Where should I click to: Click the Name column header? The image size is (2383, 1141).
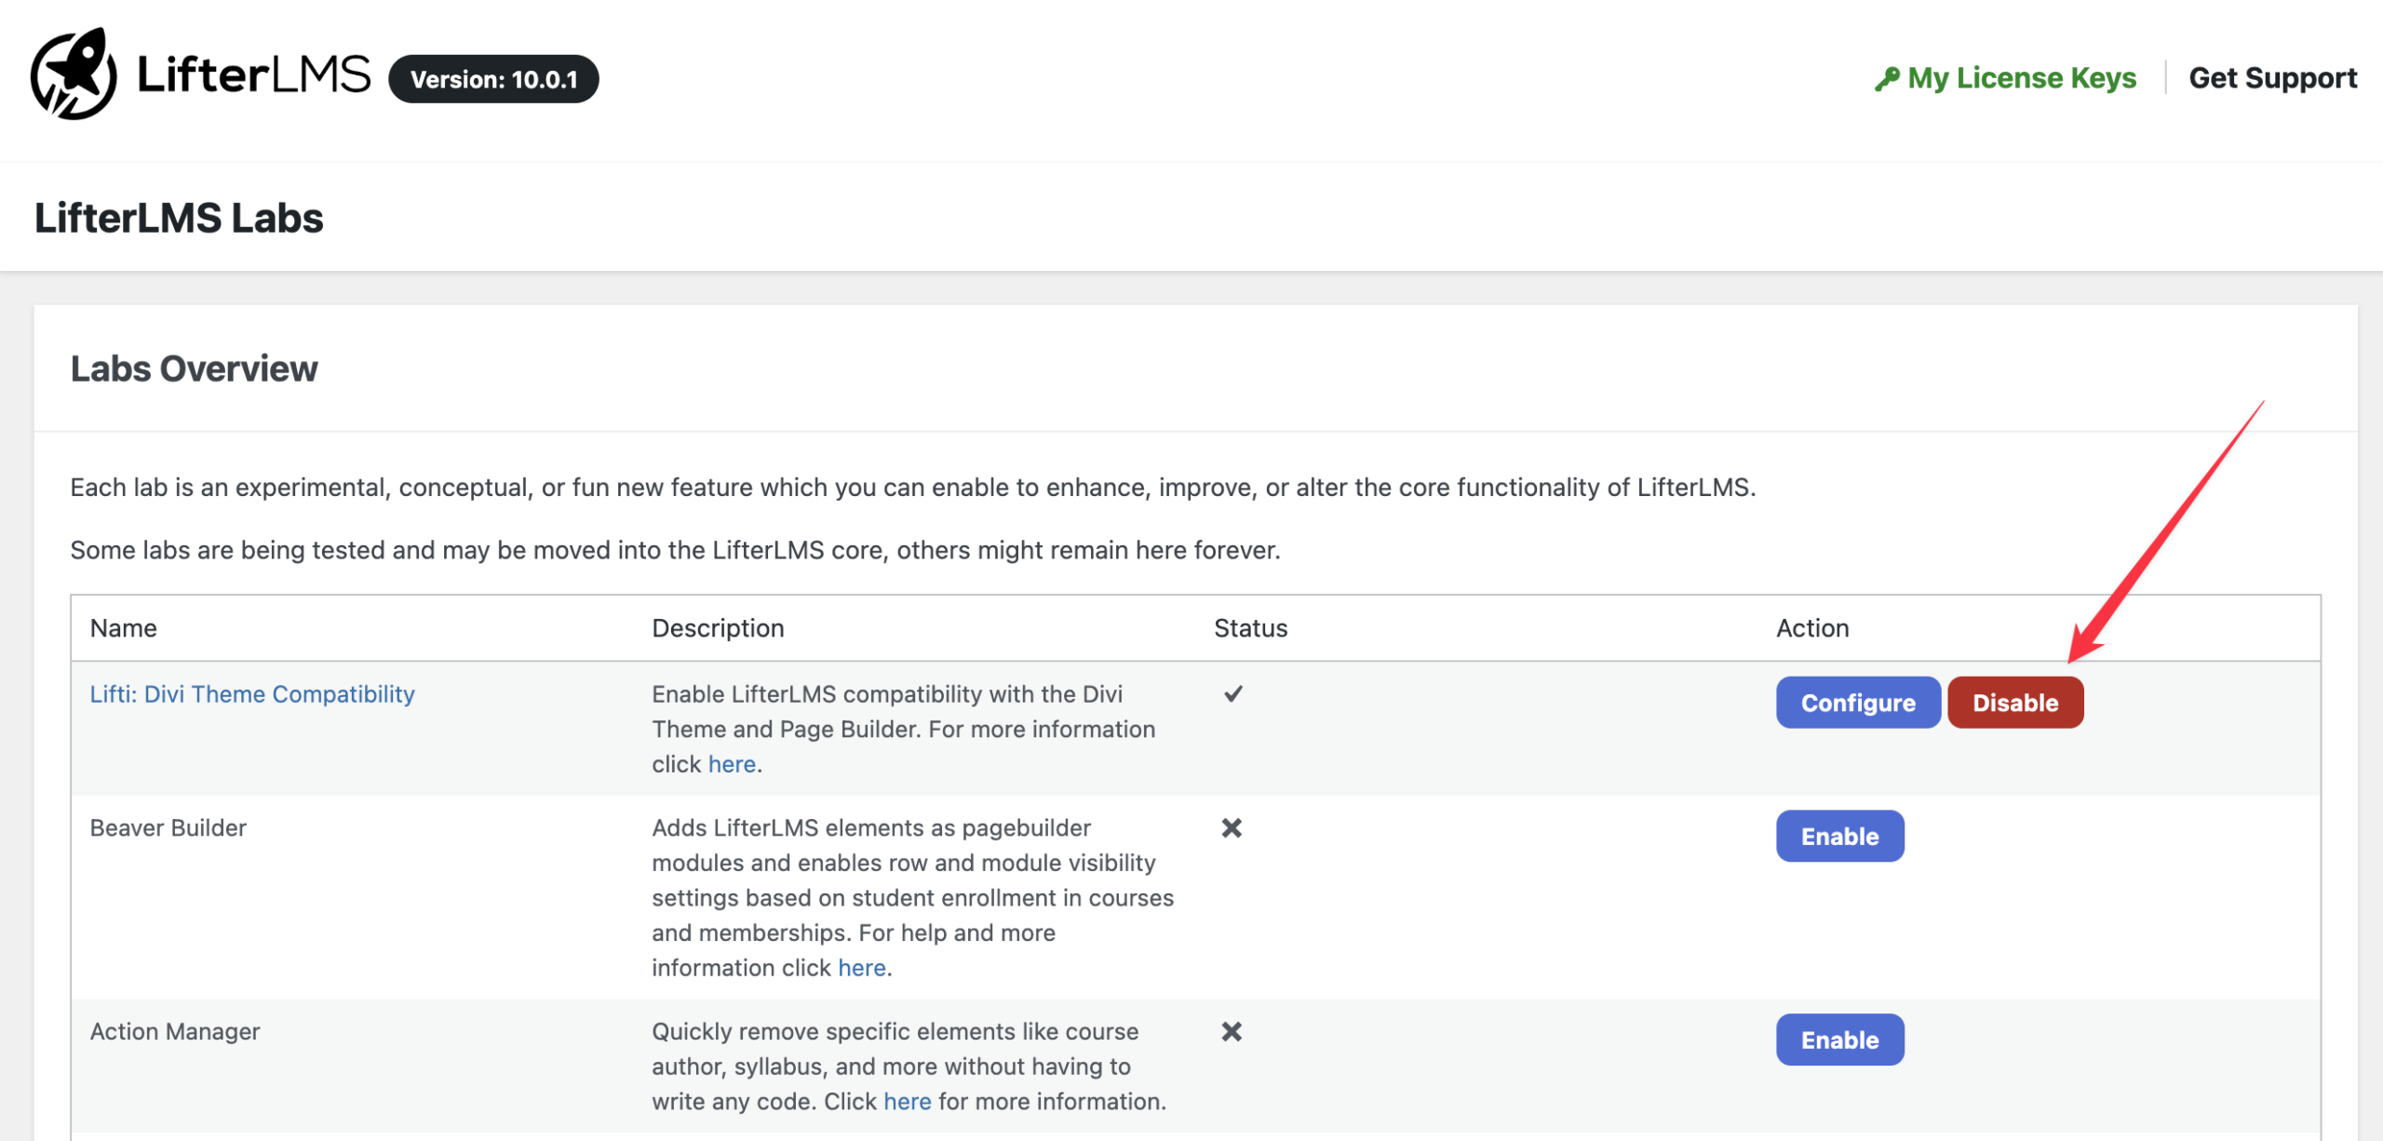pos(123,628)
